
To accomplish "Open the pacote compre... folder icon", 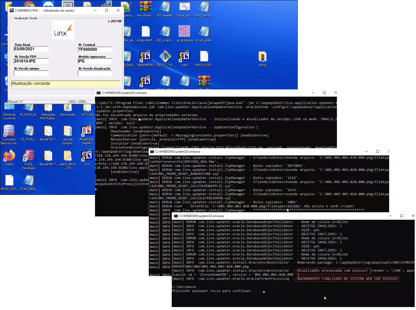I will (68, 135).
